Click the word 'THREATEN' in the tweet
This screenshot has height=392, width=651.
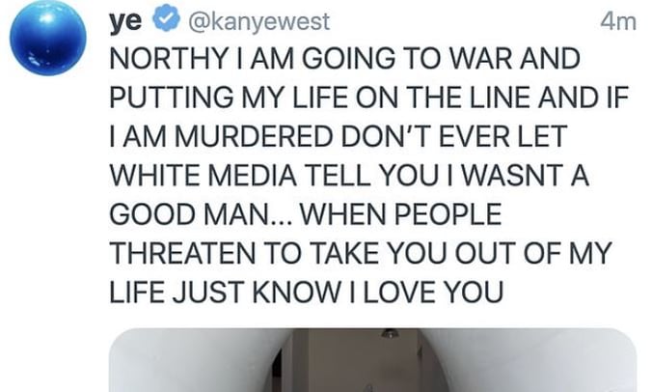182,253
